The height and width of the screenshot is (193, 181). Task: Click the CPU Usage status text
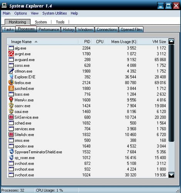pos(49,190)
